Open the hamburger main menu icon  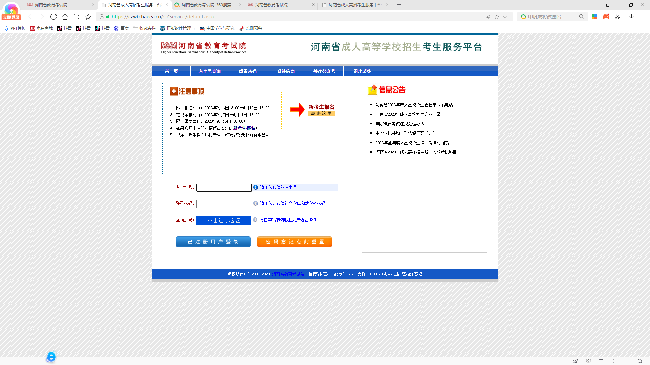click(643, 17)
